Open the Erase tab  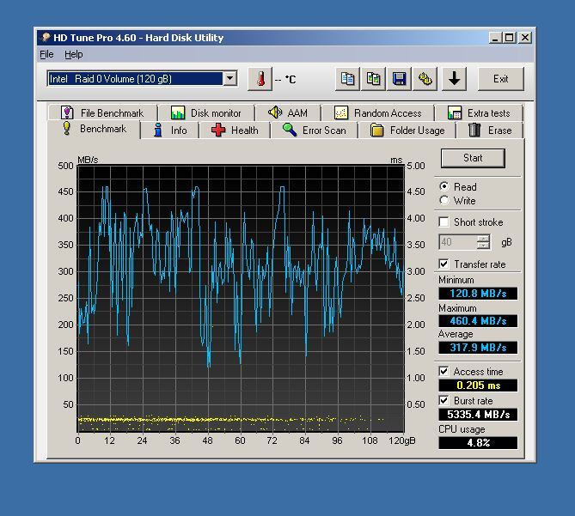(490, 131)
